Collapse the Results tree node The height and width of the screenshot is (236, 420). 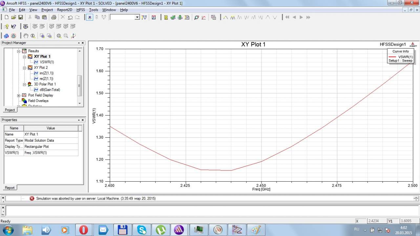(x=19, y=51)
